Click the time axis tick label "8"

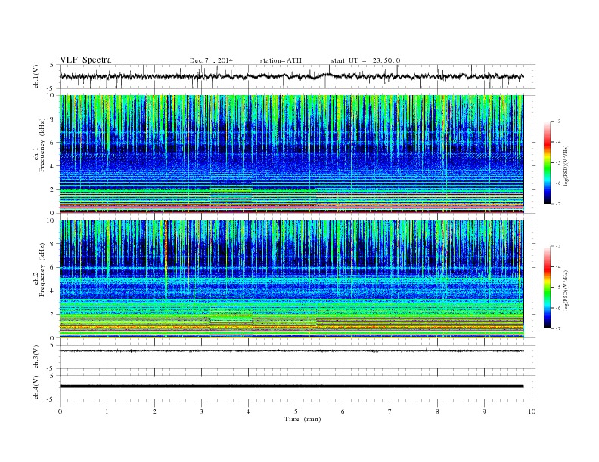[x=437, y=411]
